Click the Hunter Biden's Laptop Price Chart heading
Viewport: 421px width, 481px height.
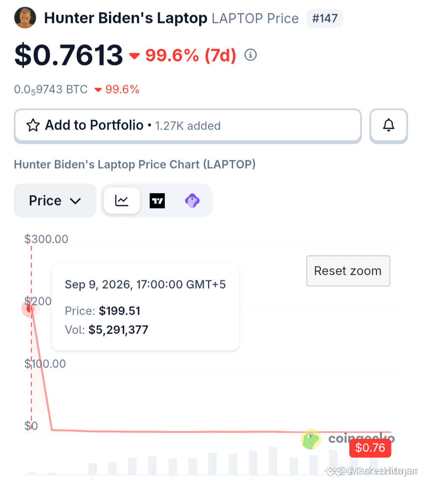click(x=135, y=165)
